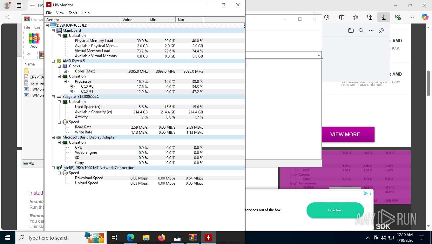Click the Min column header
Screen dimensions: 432x244
coord(162,20)
